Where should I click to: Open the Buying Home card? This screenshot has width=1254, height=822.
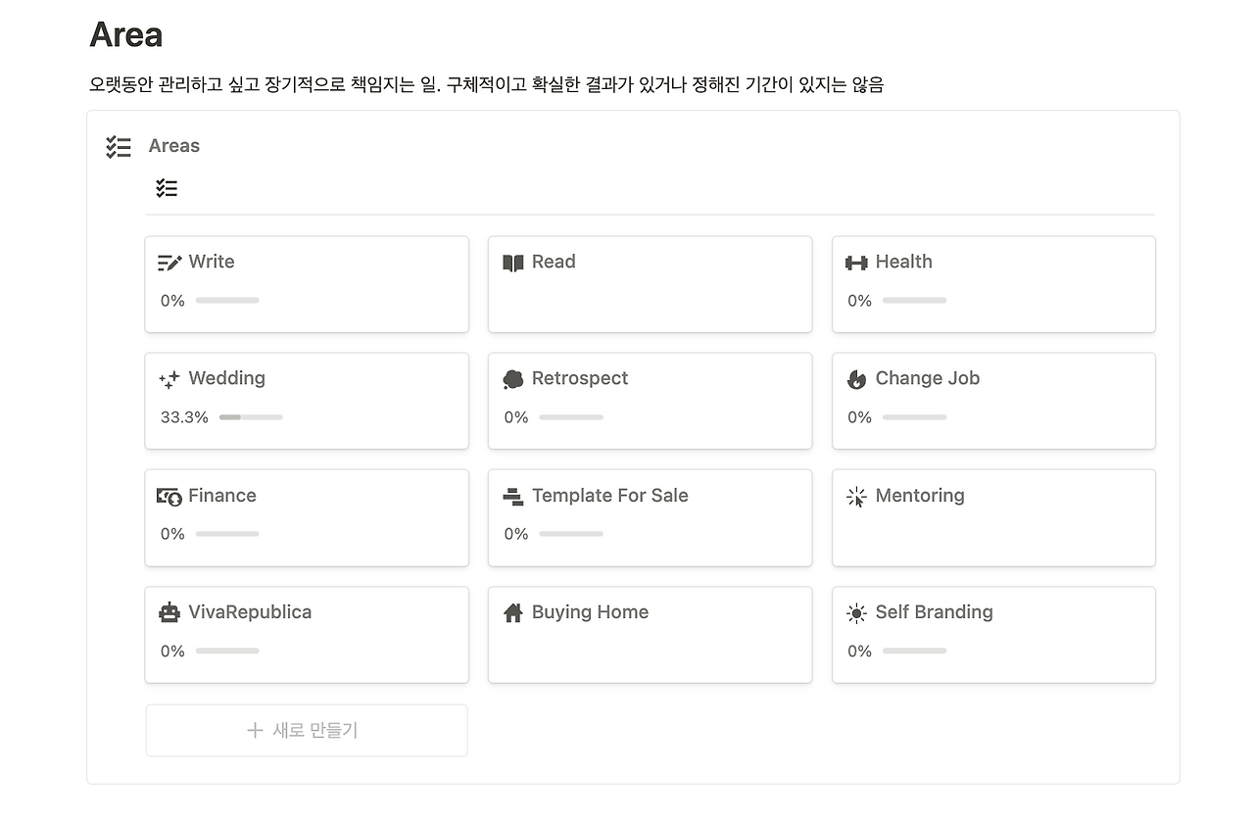pos(589,611)
